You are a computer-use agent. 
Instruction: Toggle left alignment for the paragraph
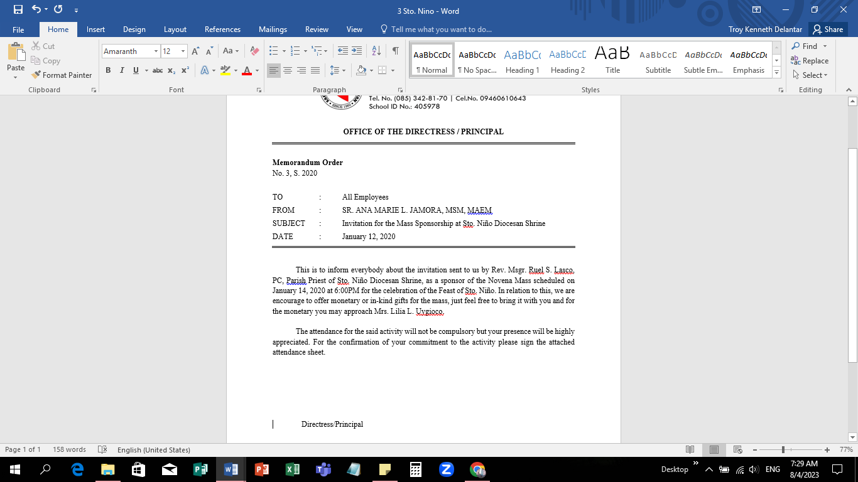tap(274, 70)
